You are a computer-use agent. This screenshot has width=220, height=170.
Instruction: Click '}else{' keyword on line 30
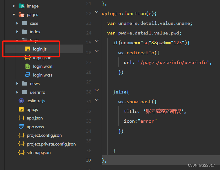click(x=121, y=92)
